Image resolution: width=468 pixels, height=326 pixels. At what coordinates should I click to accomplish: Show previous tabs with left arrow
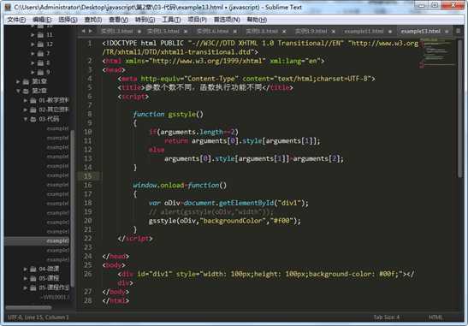pos(83,31)
